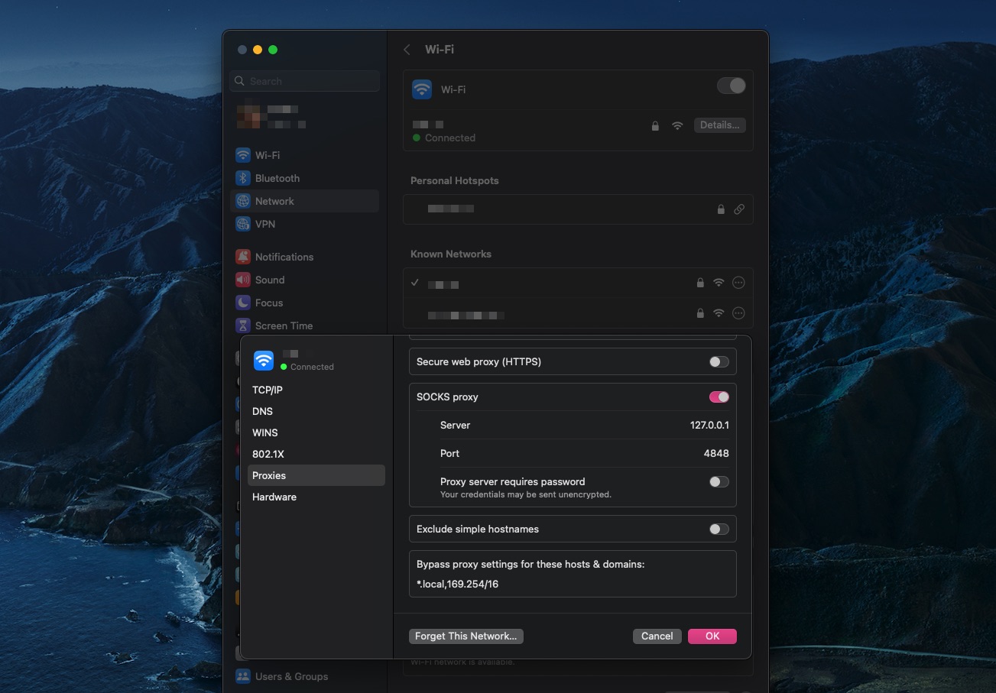This screenshot has width=996, height=693.
Task: Toggle Proxy server requires password
Action: 719,482
